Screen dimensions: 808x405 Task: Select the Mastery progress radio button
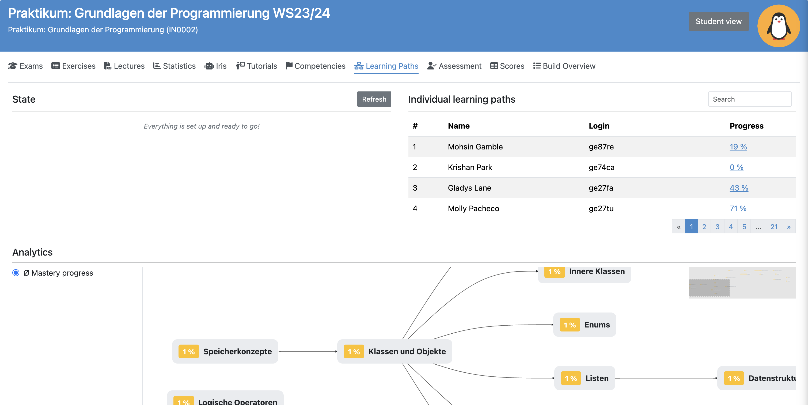(16, 272)
